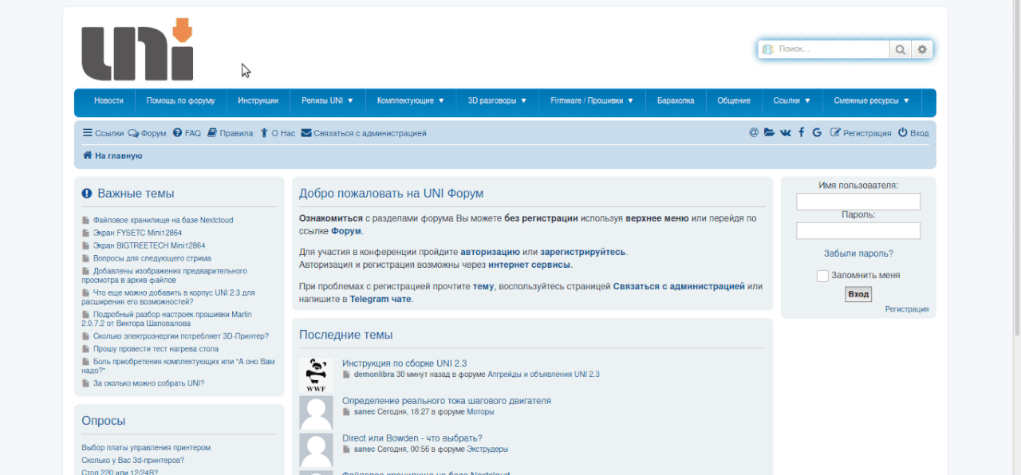This screenshot has width=1021, height=475.
Task: Click the Забыли пароль? link
Action: click(x=858, y=253)
